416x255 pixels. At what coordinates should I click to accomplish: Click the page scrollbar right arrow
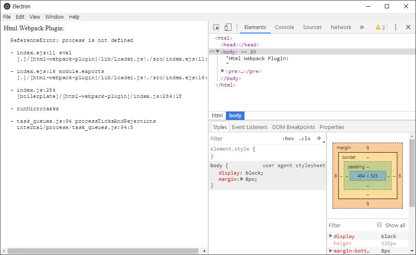pos(205,251)
